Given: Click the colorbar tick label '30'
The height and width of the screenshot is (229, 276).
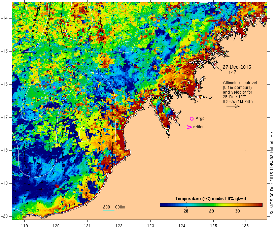Looking at the screenshot, I should [237, 211].
